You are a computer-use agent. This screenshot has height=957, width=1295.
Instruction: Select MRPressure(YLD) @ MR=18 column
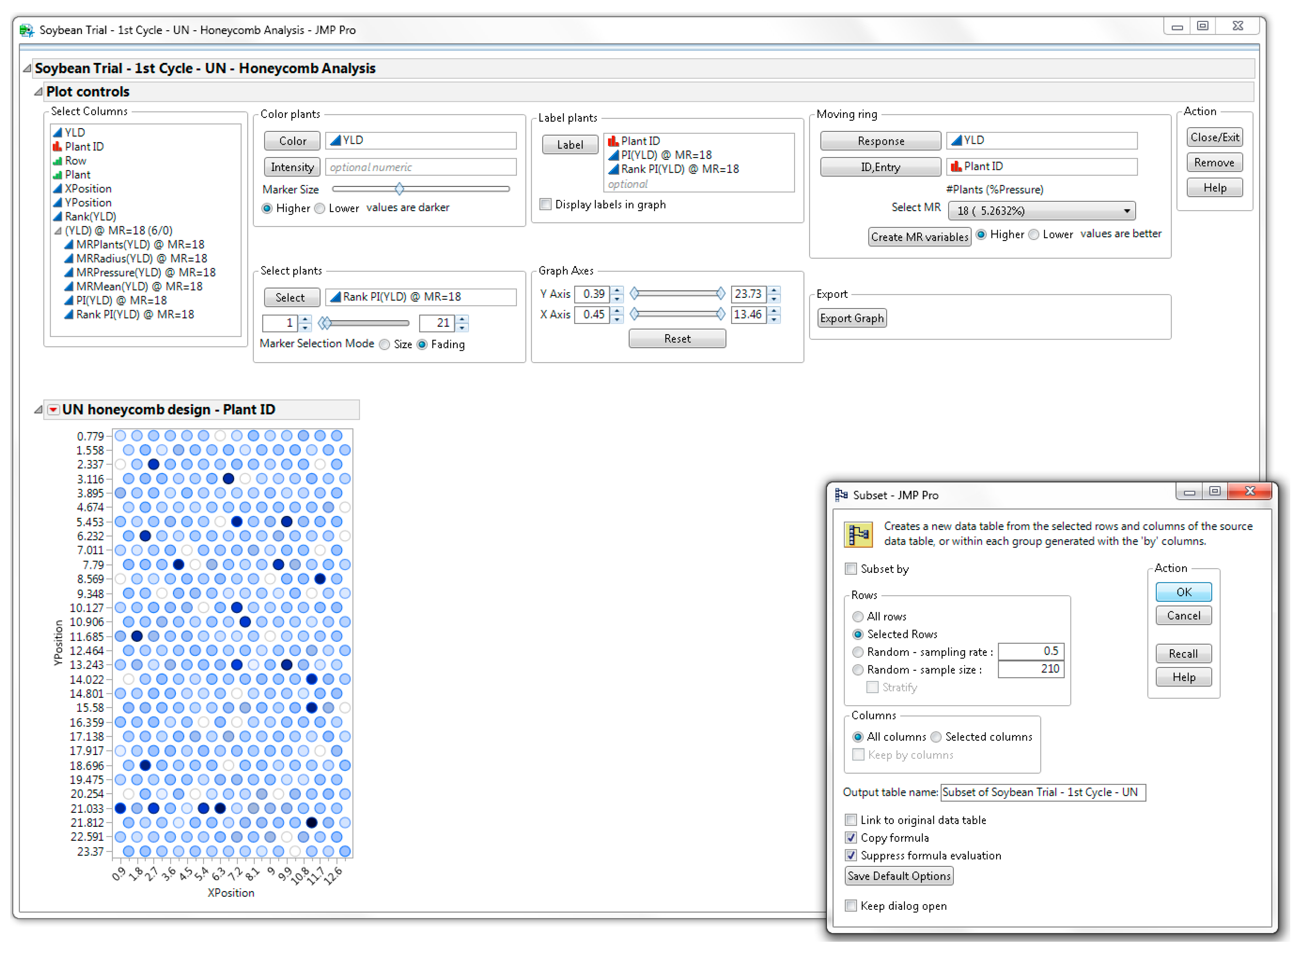[x=146, y=273]
